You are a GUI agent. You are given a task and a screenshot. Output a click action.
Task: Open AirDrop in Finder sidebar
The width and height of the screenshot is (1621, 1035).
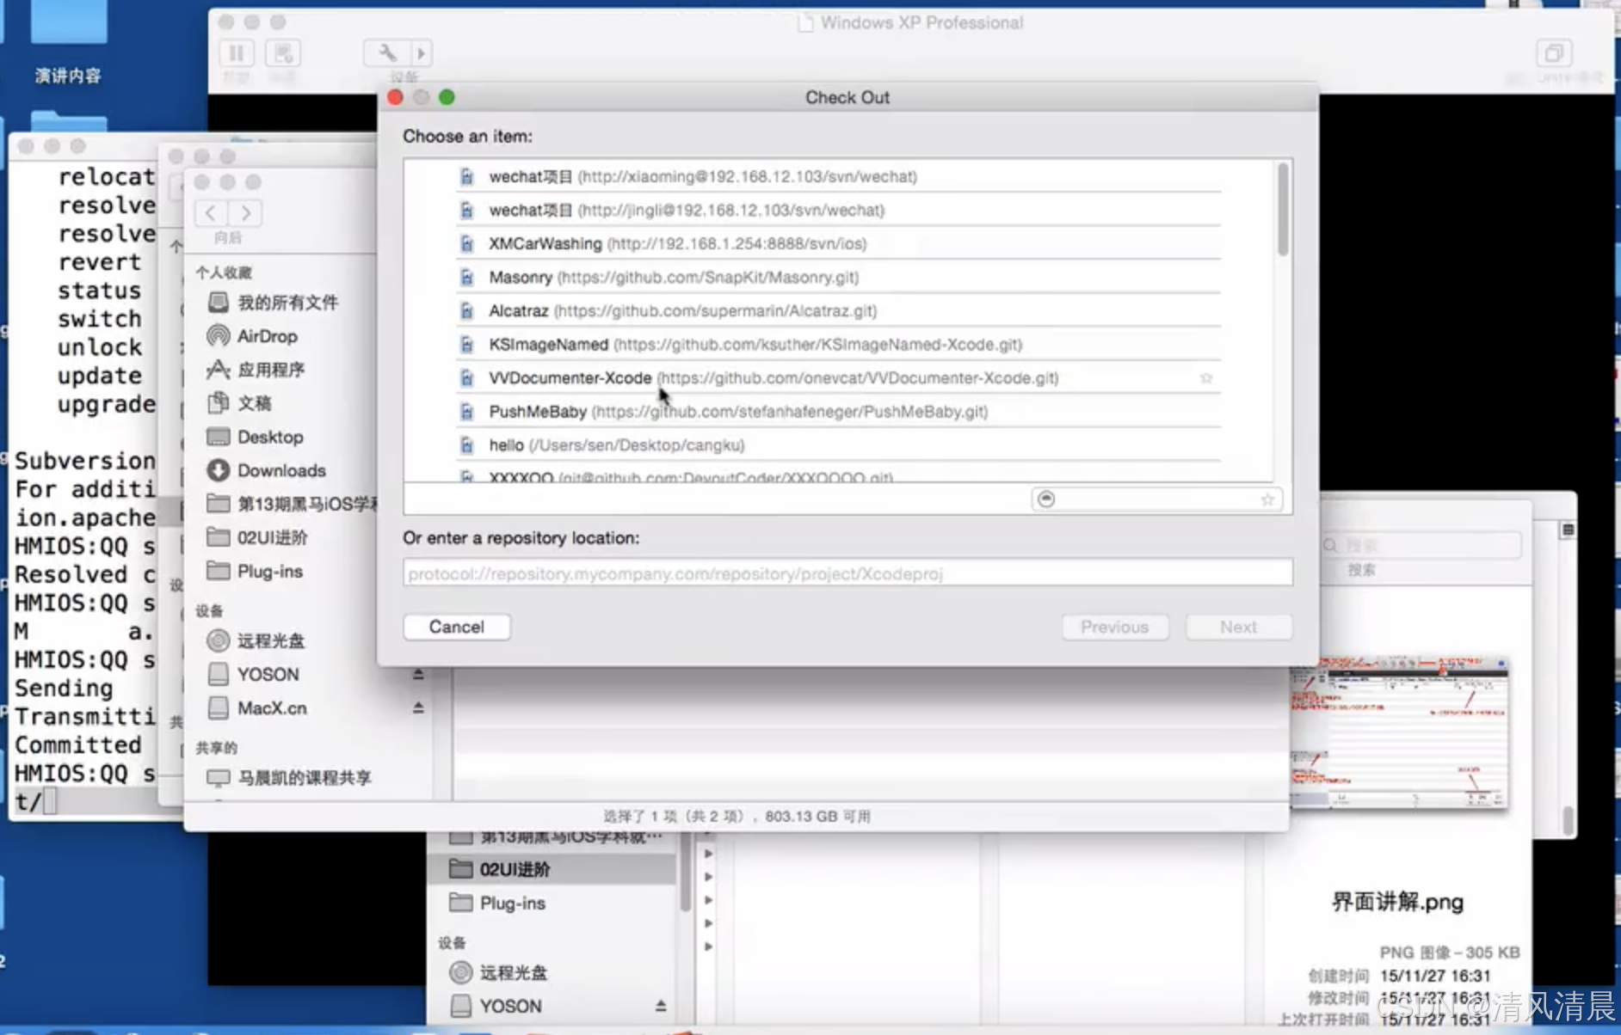coord(253,336)
